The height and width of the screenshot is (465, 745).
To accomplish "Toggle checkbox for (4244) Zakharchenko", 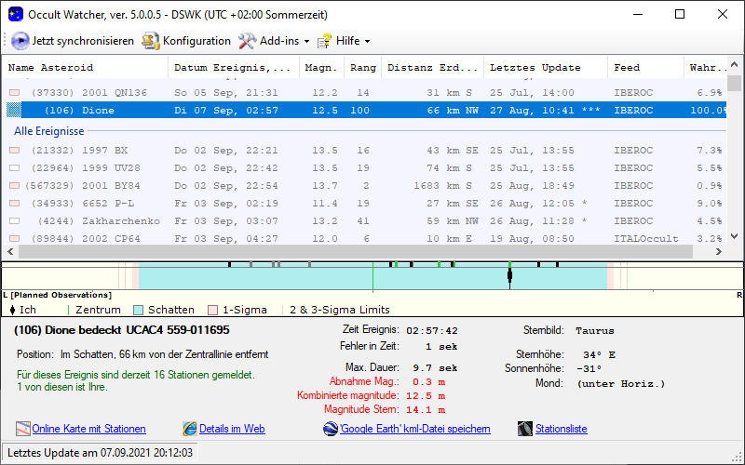I will point(14,221).
